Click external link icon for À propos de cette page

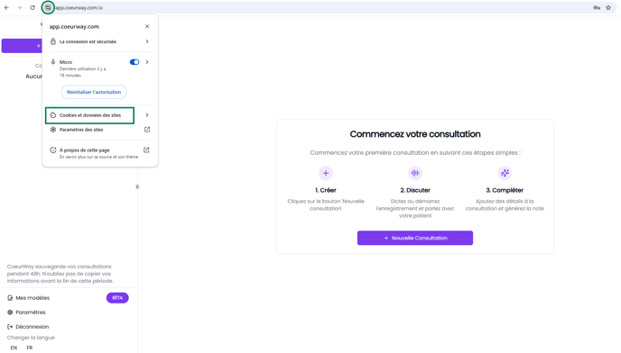click(146, 149)
